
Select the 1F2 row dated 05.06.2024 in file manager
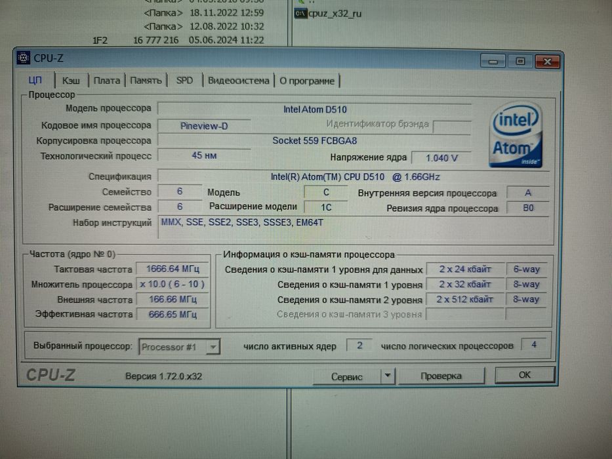point(178,40)
